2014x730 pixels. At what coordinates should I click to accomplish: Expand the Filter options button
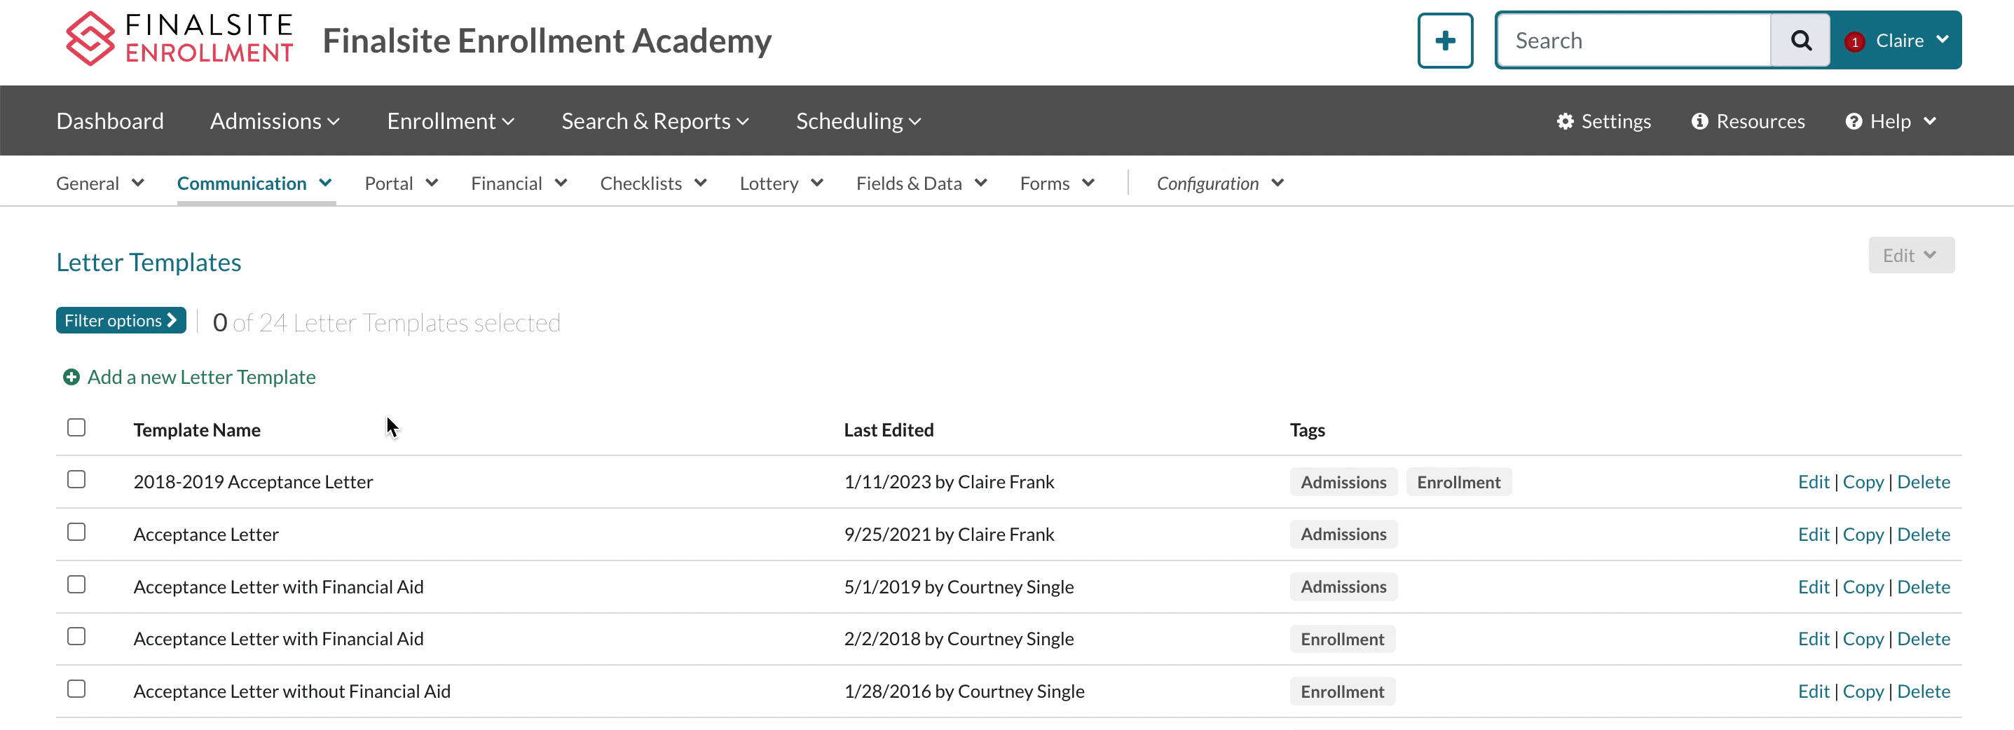click(121, 320)
